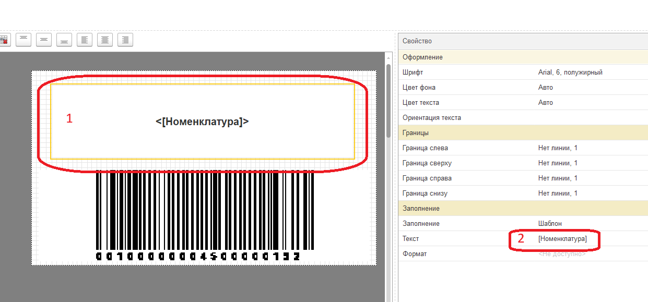Click the Цвет фона value Авто
Screen dimensions: 648x302
[x=546, y=88]
